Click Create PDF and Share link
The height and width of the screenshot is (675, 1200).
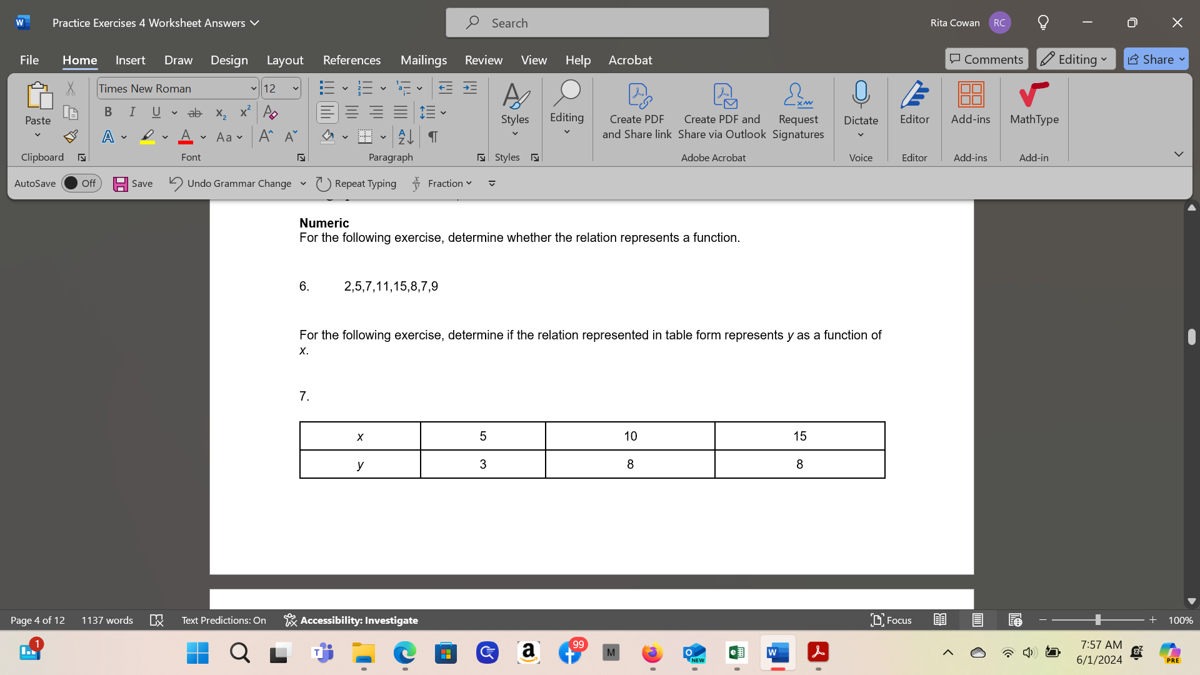click(637, 111)
